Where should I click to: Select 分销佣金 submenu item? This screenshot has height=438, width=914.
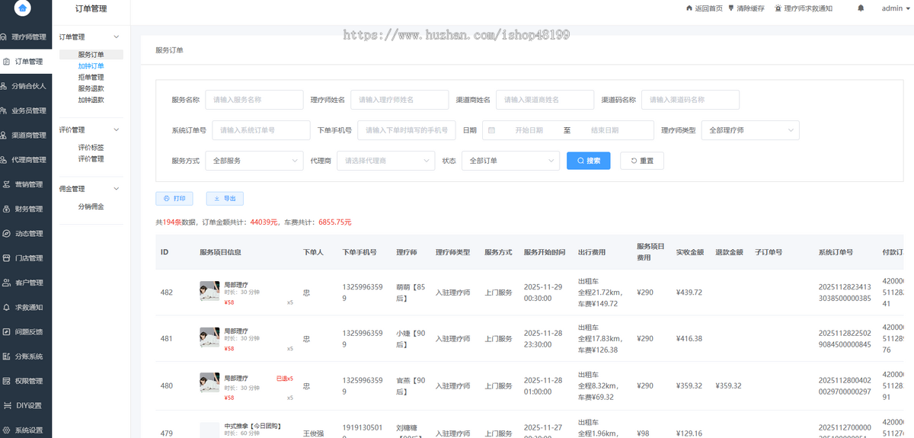91,206
